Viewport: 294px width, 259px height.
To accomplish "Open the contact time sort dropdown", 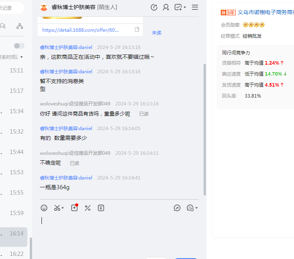I will [21, 57].
